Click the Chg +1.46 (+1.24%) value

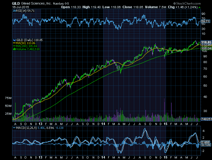click(x=183, y=7)
